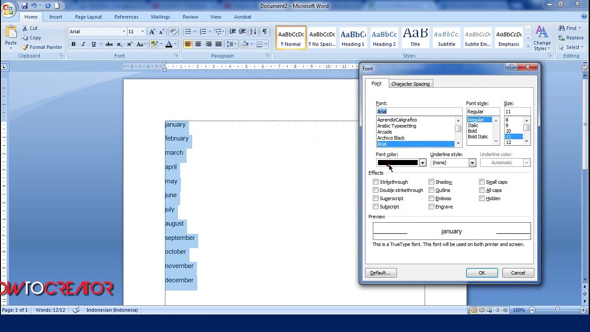
Task: Confirm the Font dialog with OK
Action: 482,273
